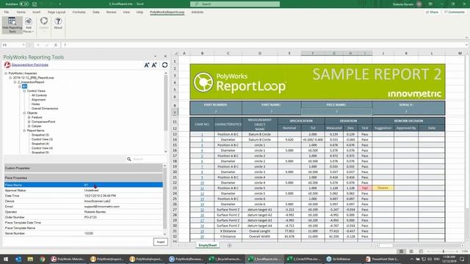470x264 pixels.
Task: Expand the Feature tree node
Action: tap(29, 117)
